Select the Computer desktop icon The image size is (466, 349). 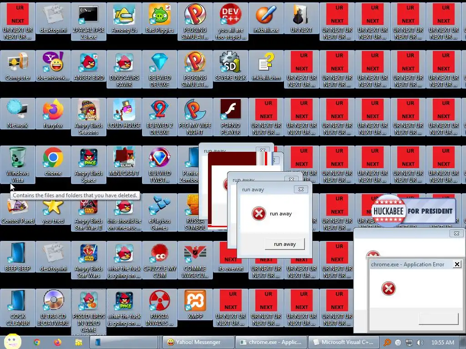(18, 66)
